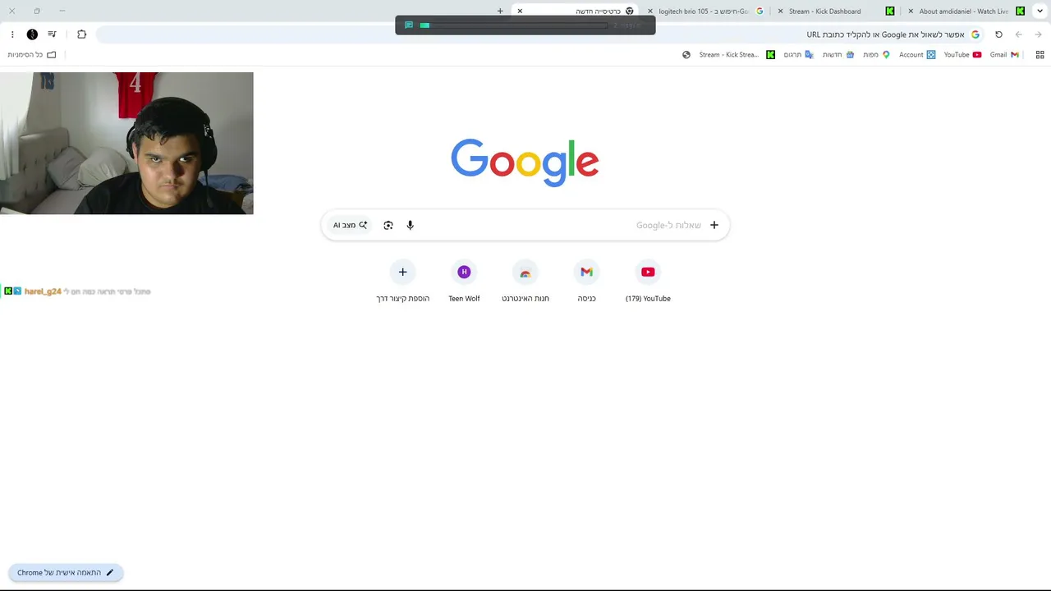This screenshot has width=1051, height=591.
Task: Add a shortcut with הוספת קיצור דרך
Action: (x=402, y=282)
